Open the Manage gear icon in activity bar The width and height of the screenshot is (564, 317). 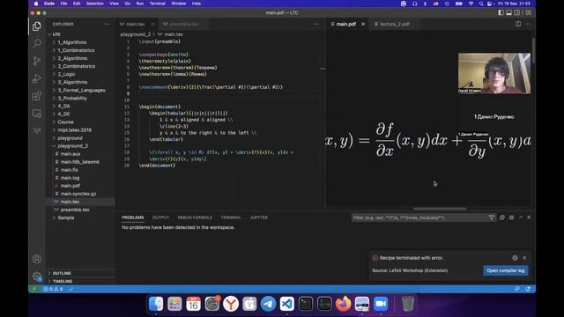click(x=37, y=276)
